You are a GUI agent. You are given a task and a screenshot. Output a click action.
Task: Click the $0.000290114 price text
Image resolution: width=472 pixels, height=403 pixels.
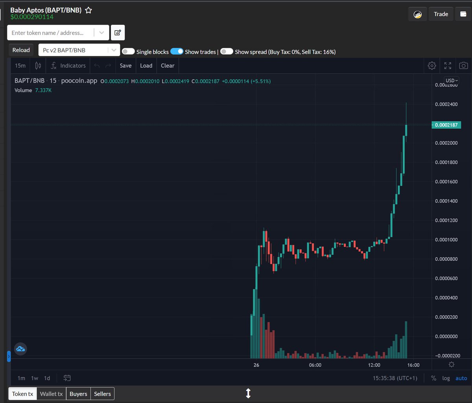tap(32, 17)
